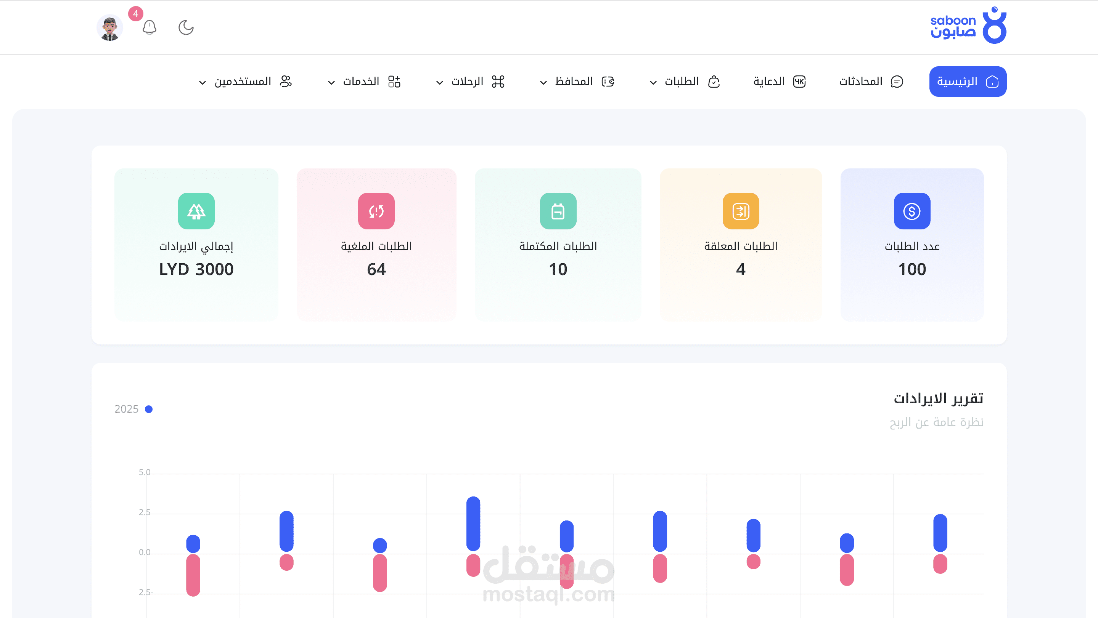Open الخدمات services menu
Image resolution: width=1098 pixels, height=618 pixels.
(364, 82)
